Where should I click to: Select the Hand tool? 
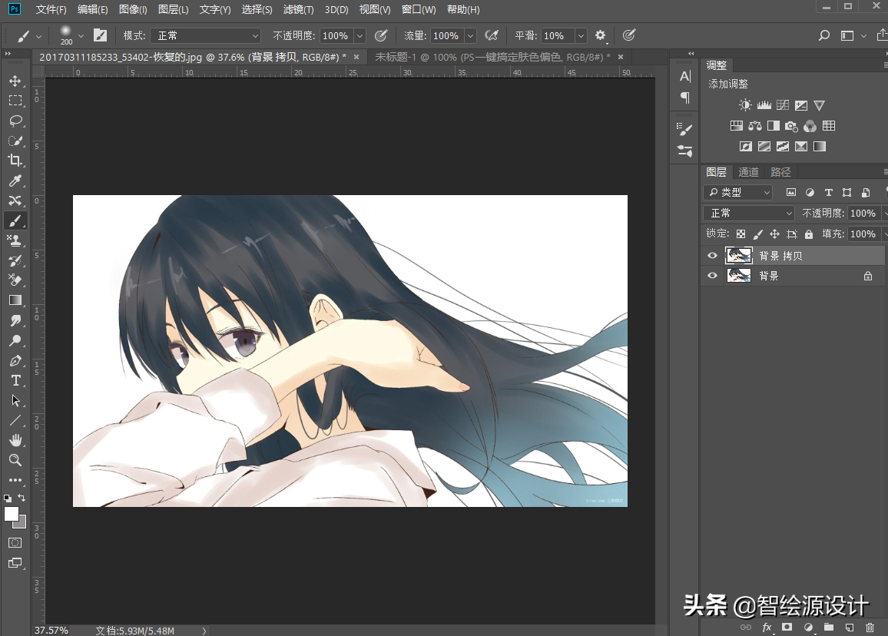15,440
